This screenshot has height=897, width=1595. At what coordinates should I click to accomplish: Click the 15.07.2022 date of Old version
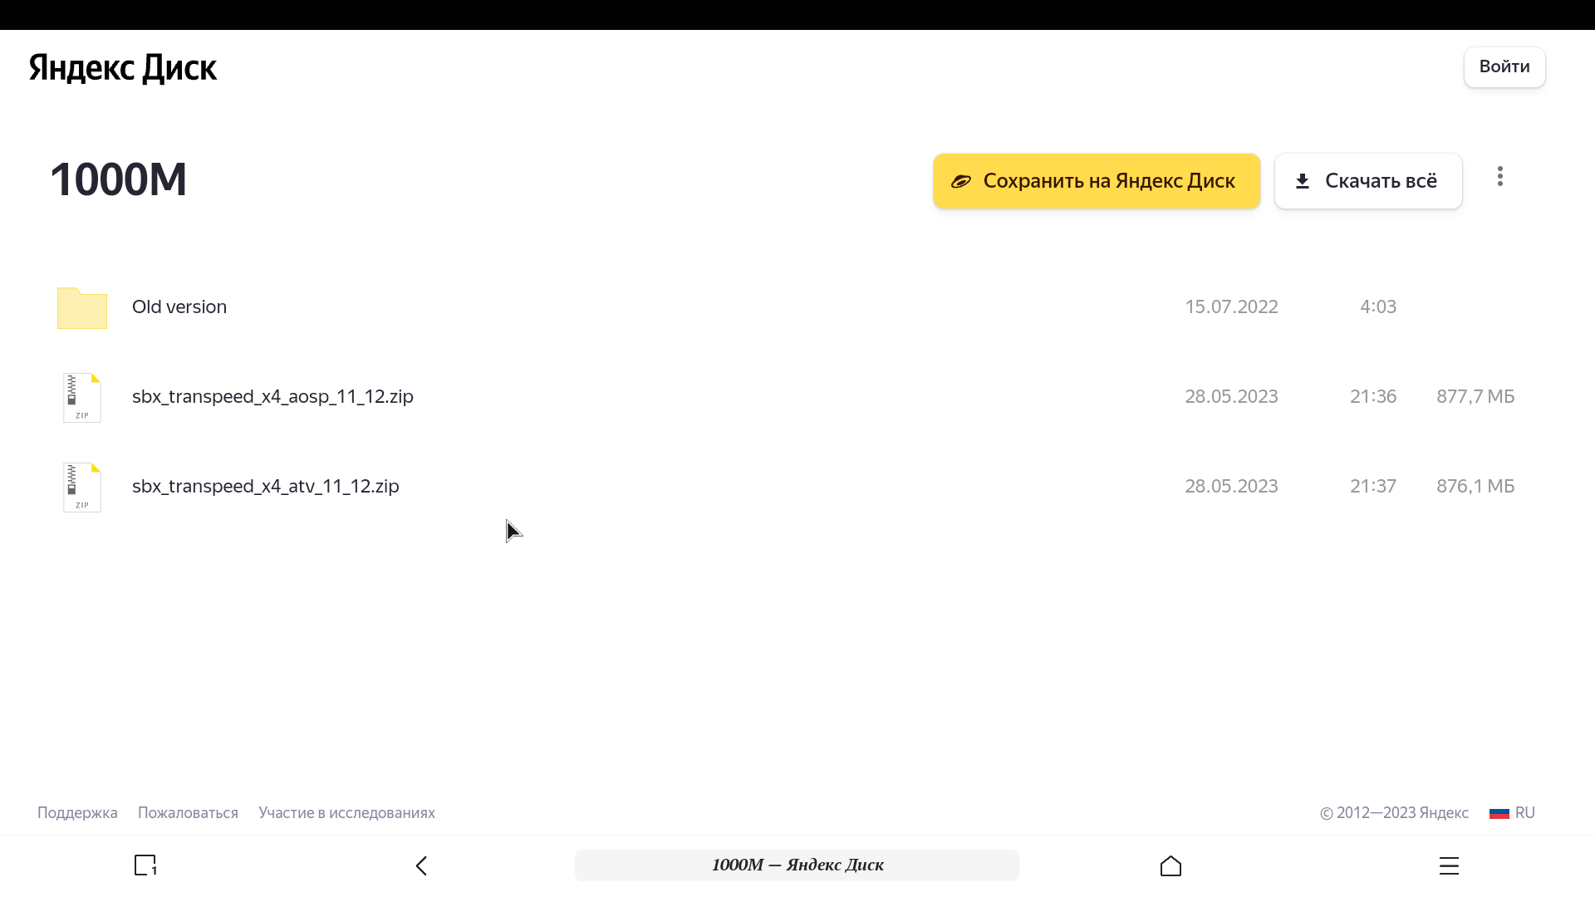tap(1231, 306)
